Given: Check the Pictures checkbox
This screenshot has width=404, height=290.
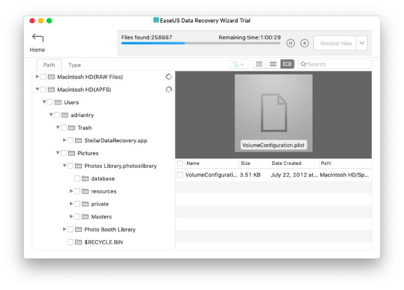Looking at the screenshot, I should coord(63,153).
